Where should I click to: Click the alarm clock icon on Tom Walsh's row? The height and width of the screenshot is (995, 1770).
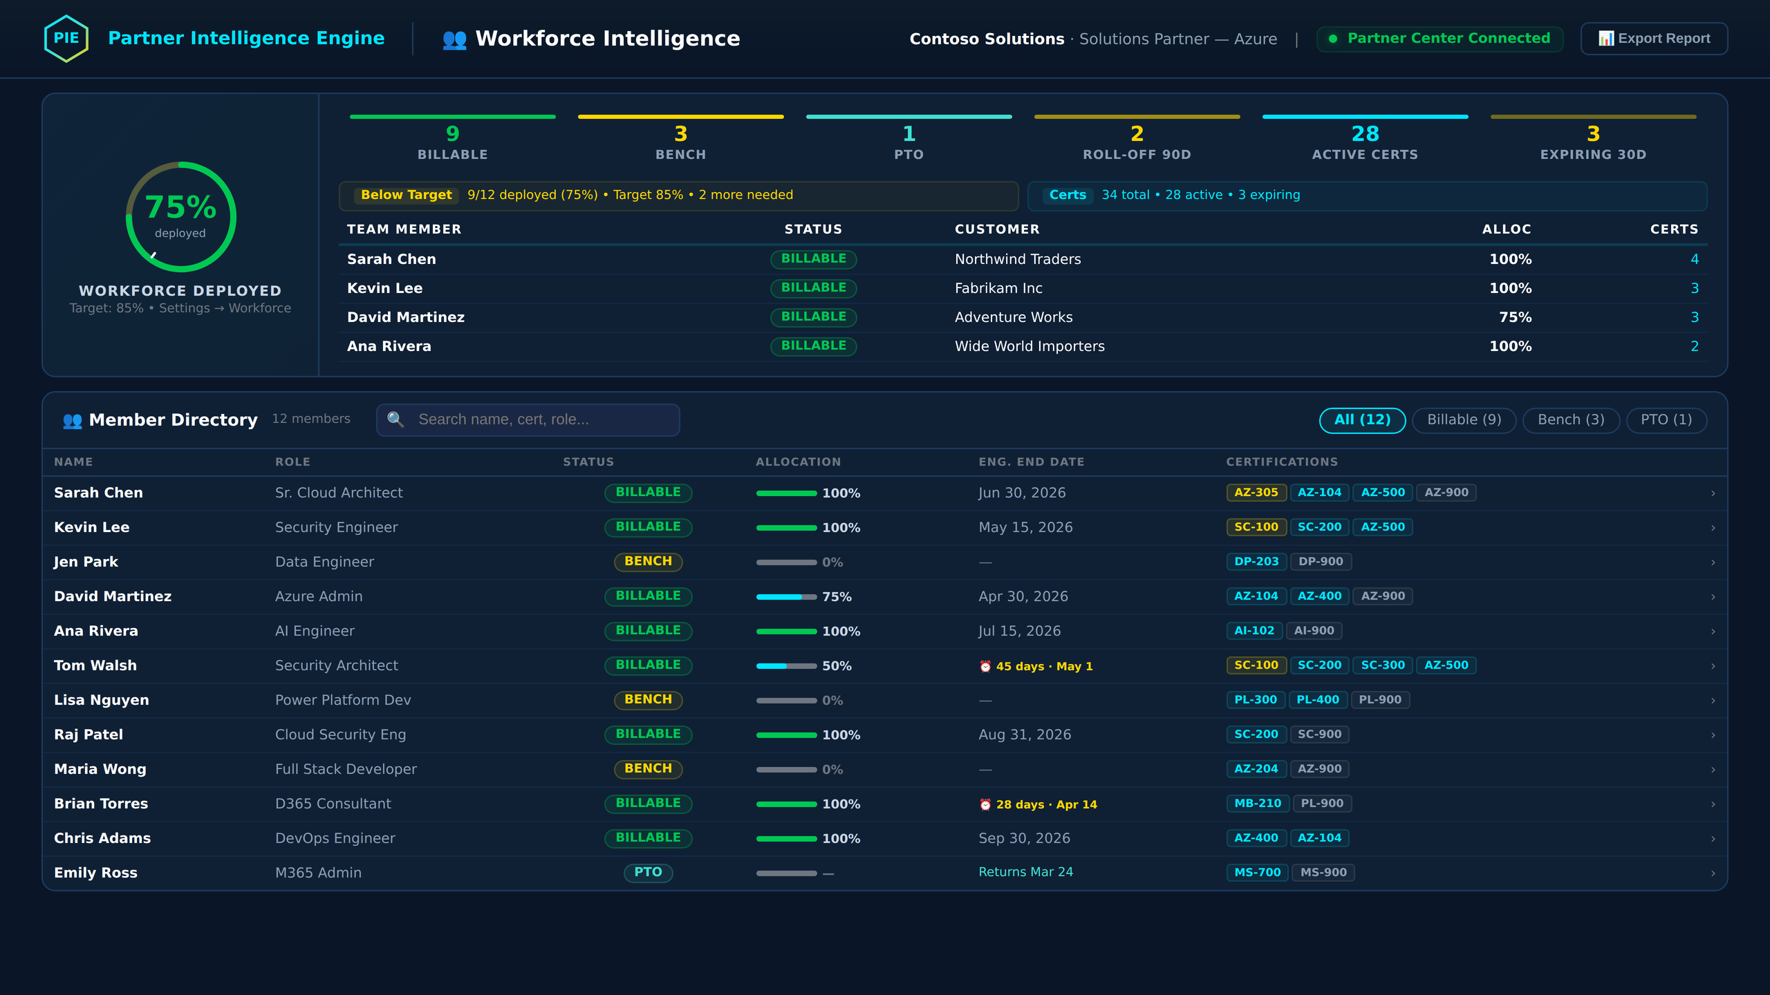[985, 666]
